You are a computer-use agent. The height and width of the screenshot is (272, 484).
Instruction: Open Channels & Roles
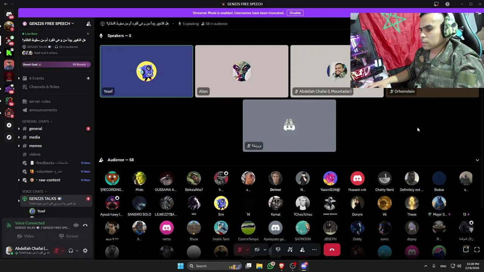pos(56,87)
